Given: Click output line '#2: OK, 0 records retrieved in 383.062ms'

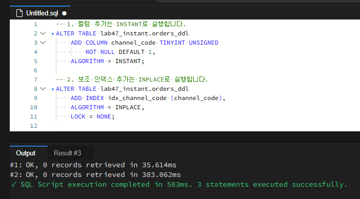Looking at the screenshot, I should [95, 174].
